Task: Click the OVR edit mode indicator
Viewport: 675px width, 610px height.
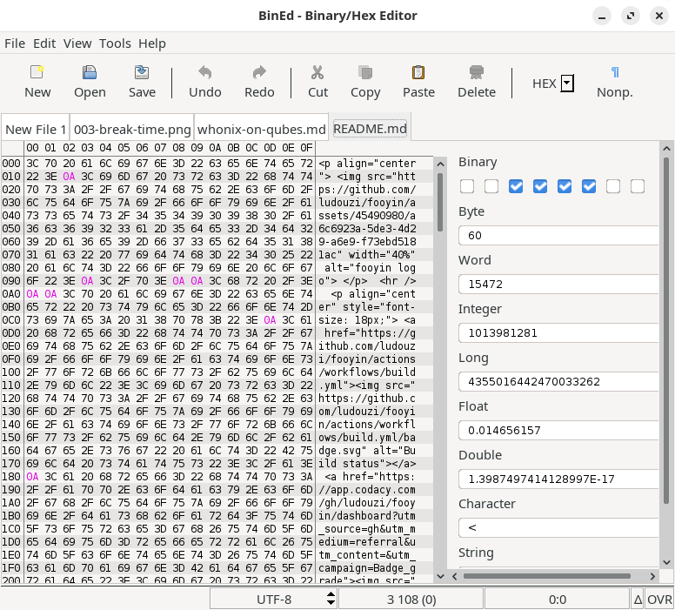Action: coord(659,599)
